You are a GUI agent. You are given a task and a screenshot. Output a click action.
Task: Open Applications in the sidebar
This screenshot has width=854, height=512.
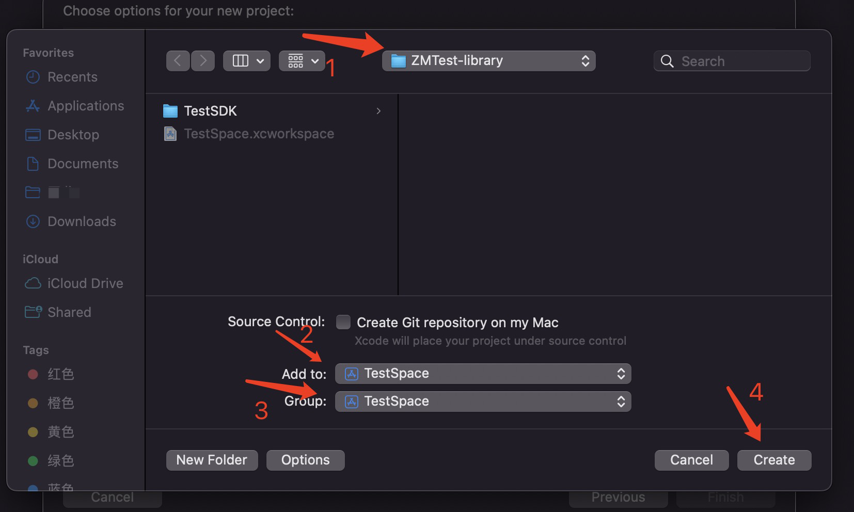(x=86, y=106)
